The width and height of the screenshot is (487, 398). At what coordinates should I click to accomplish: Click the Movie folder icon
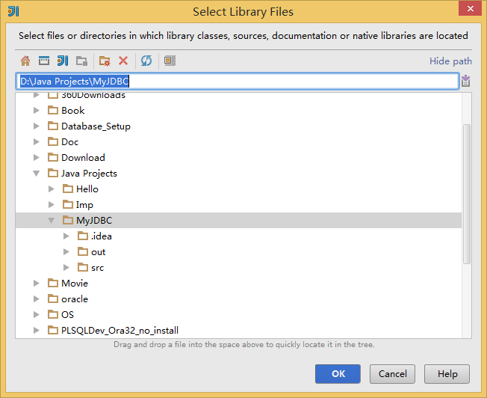[x=53, y=283]
